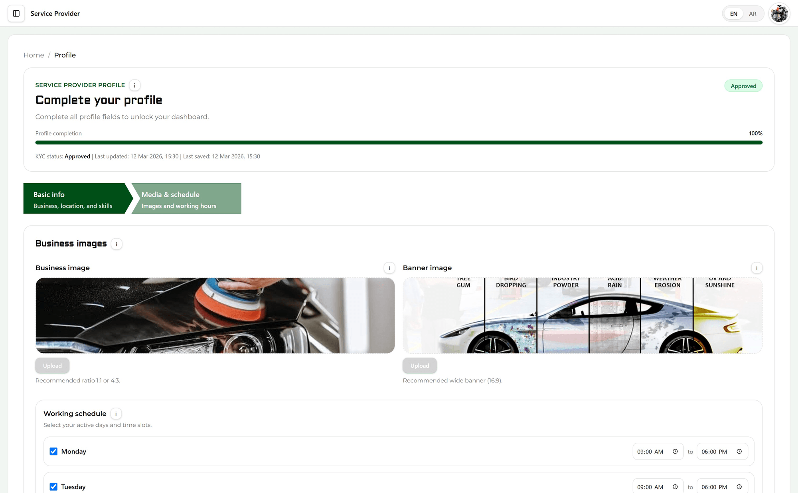Show info next to Business images heading
Viewport: 798px width, 493px height.
coord(117,244)
